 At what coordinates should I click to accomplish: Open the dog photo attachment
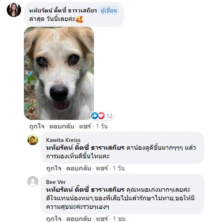59,73
